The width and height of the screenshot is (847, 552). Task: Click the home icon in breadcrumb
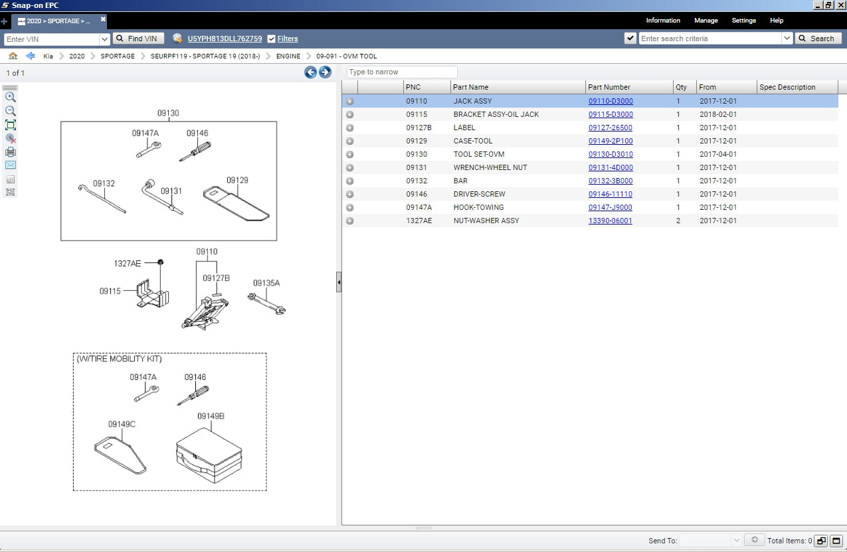pos(13,56)
